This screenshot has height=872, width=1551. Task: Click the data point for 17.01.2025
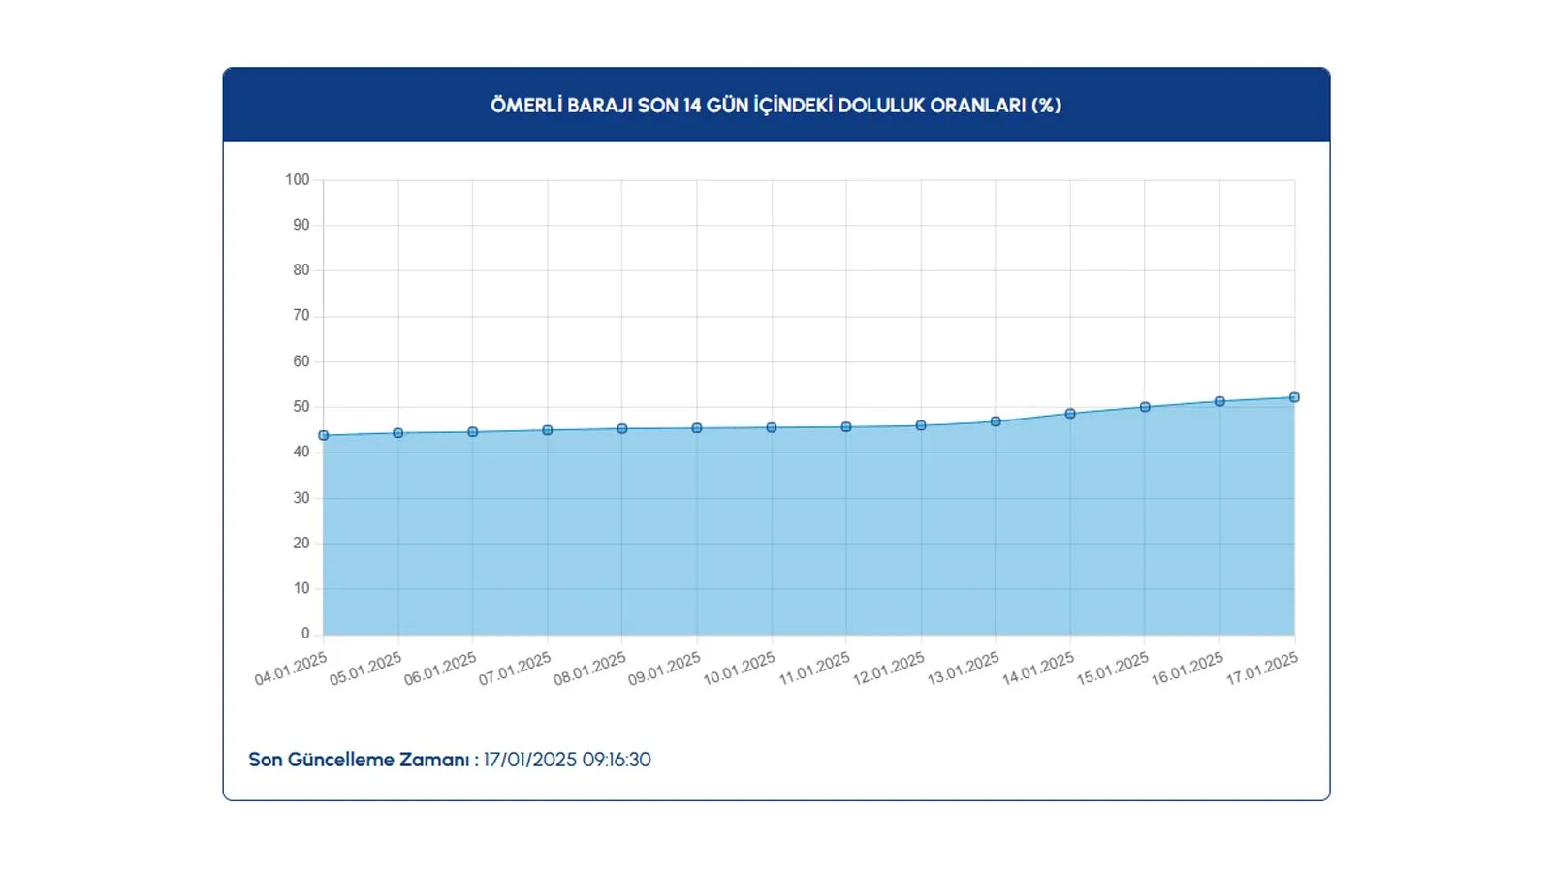[x=1294, y=397]
